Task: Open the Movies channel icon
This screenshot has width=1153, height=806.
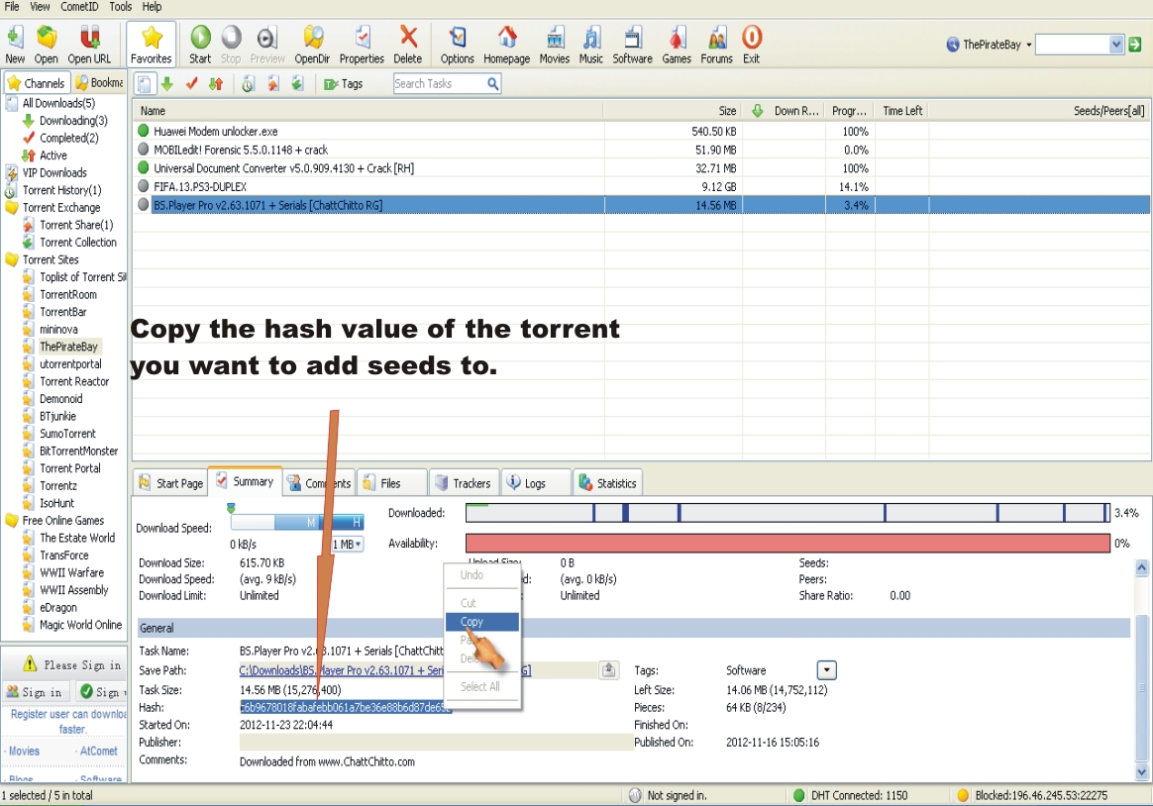Action: point(555,45)
